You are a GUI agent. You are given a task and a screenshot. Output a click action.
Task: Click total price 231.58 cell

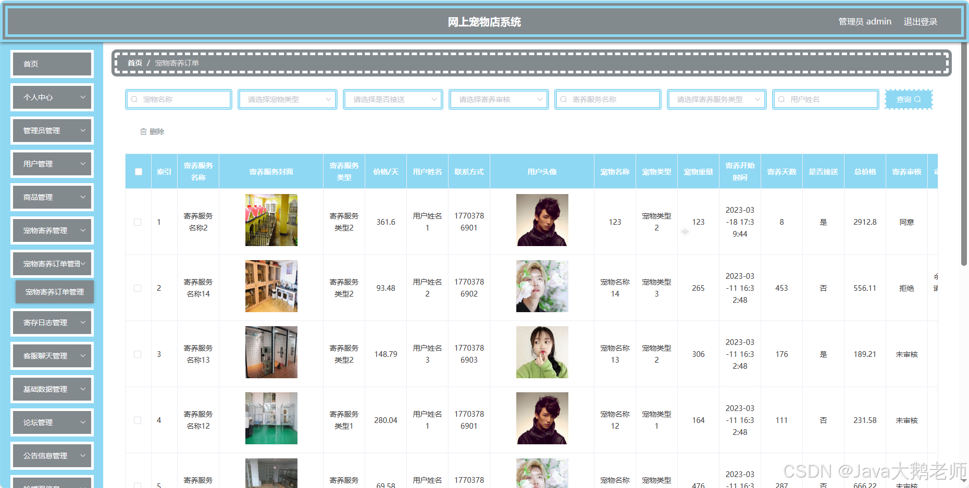[x=865, y=420]
